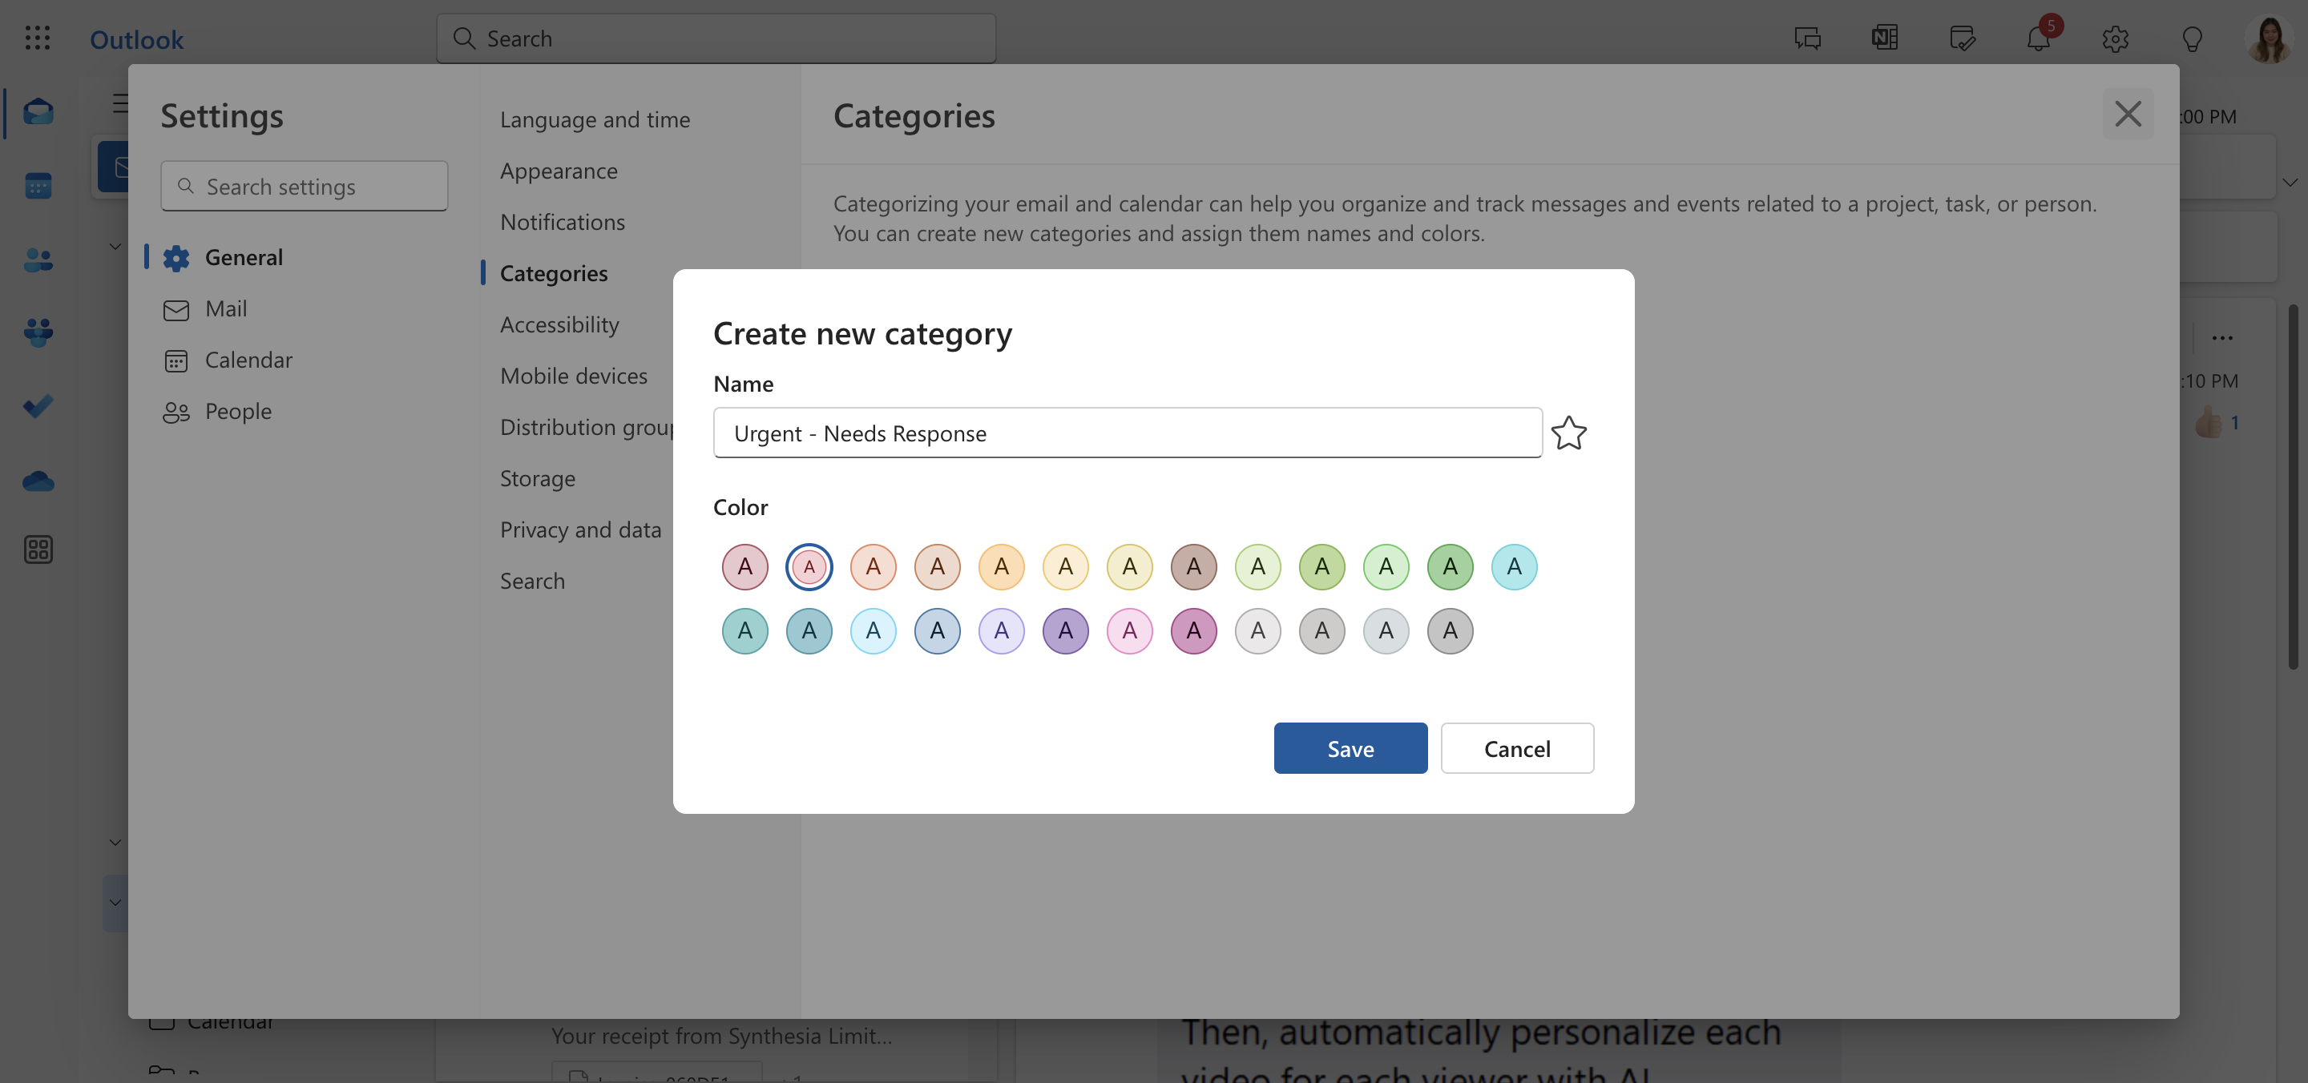The image size is (2308, 1083).
Task: Open the app launcher grid icon
Action: pyautogui.click(x=38, y=38)
